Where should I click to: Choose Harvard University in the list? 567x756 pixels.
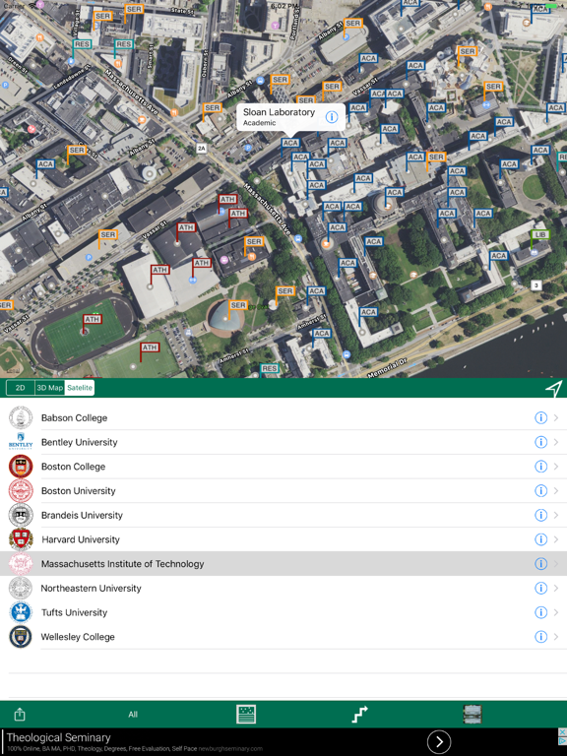[283, 539]
